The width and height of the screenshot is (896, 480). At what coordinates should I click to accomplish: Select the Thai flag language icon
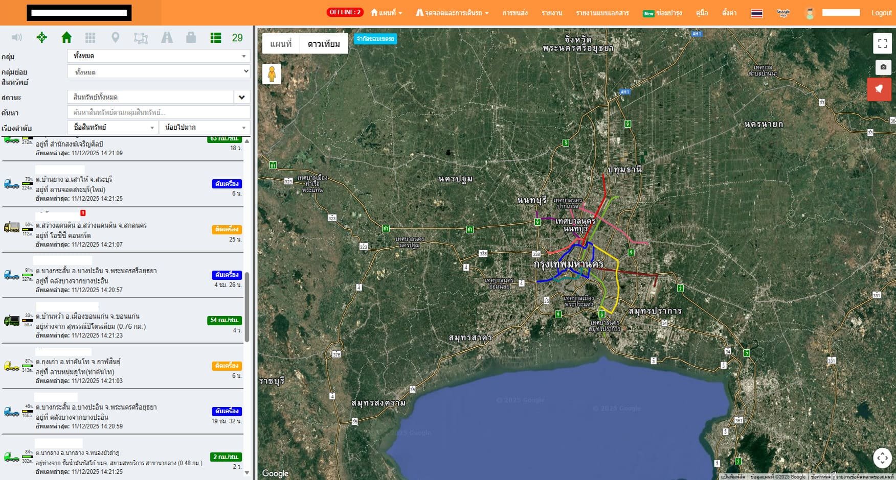click(756, 13)
